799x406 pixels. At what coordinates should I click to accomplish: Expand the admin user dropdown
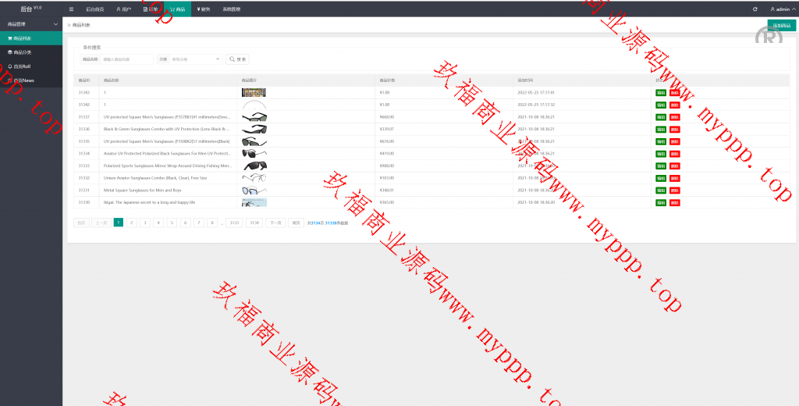pyautogui.click(x=780, y=9)
